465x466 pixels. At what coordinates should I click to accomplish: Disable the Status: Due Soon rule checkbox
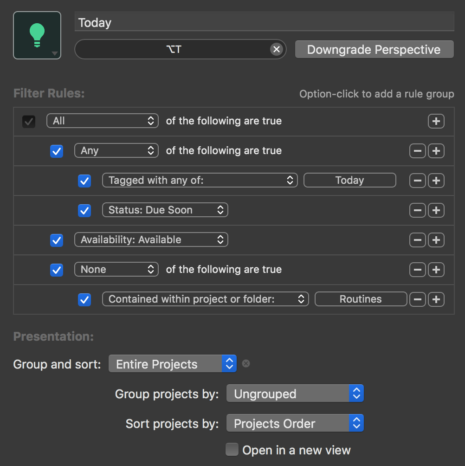click(x=84, y=210)
